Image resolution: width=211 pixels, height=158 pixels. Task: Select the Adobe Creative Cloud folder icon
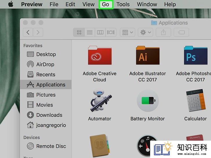[100, 55]
